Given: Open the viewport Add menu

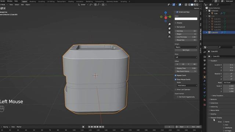Looking at the screenshot, I should (22, 5).
